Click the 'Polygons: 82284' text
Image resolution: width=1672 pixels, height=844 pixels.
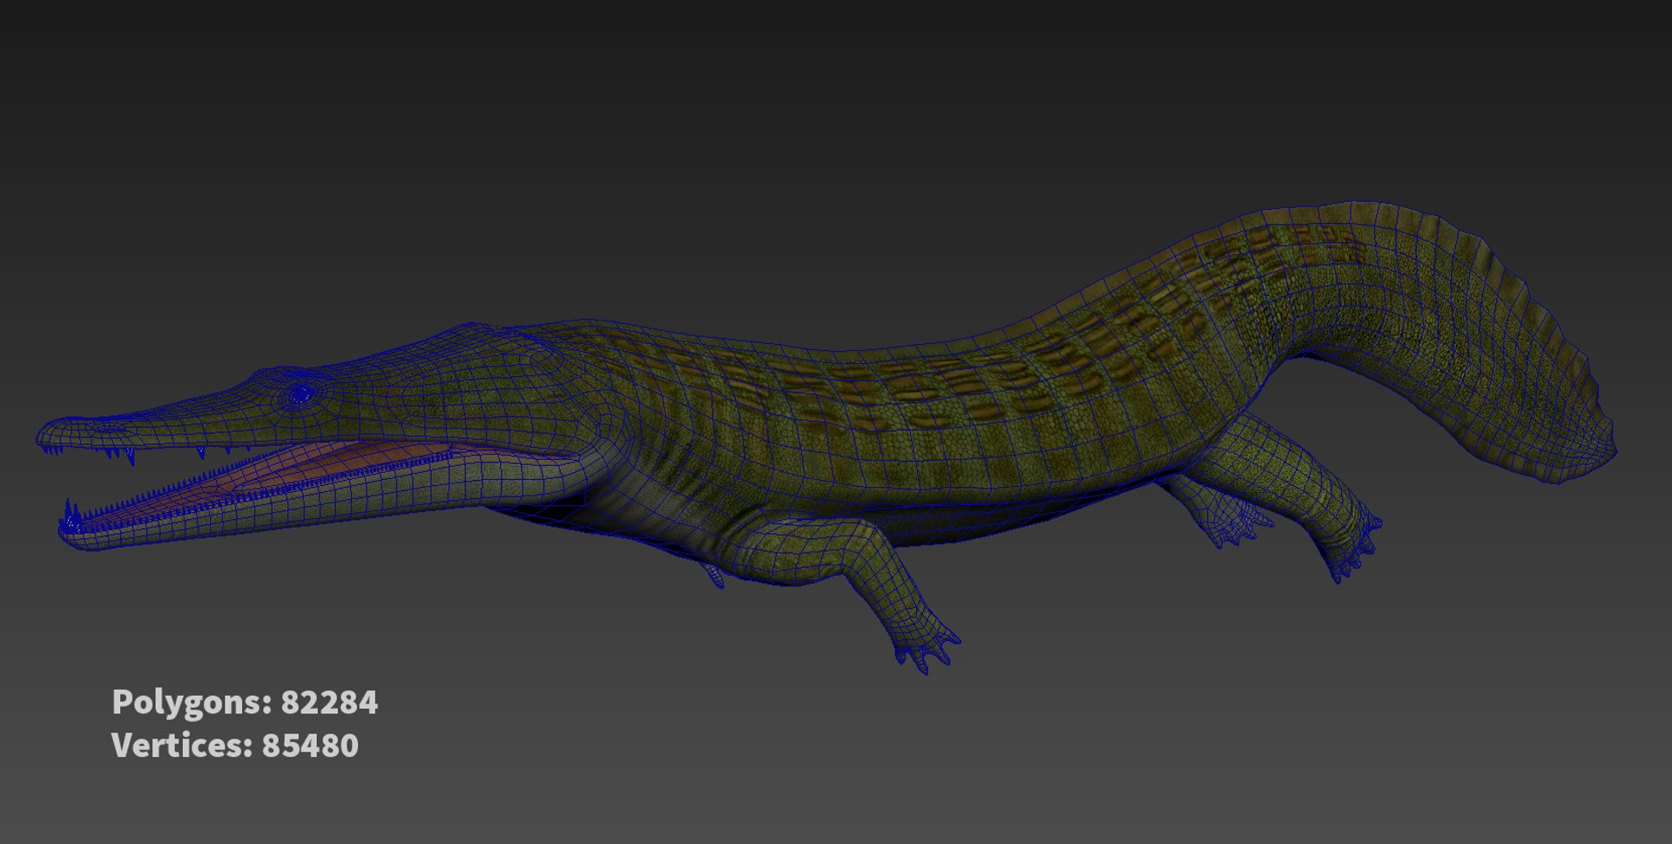click(x=245, y=702)
